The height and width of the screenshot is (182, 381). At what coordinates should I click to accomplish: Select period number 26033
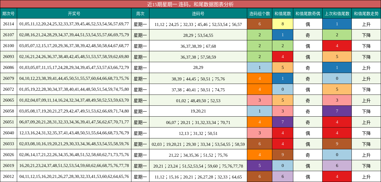tap(9, 144)
